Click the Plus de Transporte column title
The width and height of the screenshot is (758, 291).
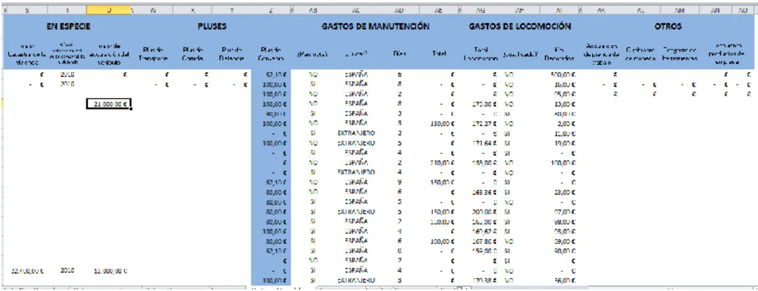coord(152,53)
